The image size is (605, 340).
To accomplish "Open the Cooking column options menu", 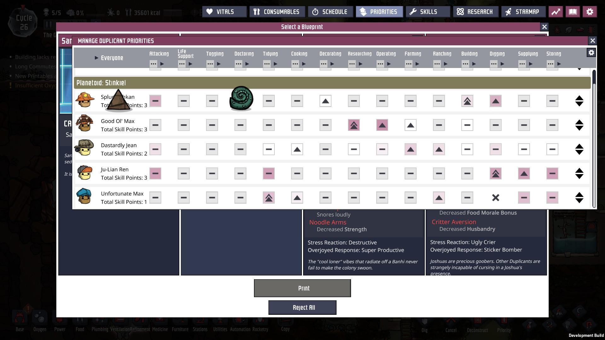I will click(x=295, y=64).
